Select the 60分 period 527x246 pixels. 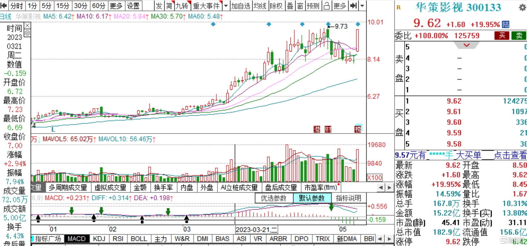(x=98, y=6)
